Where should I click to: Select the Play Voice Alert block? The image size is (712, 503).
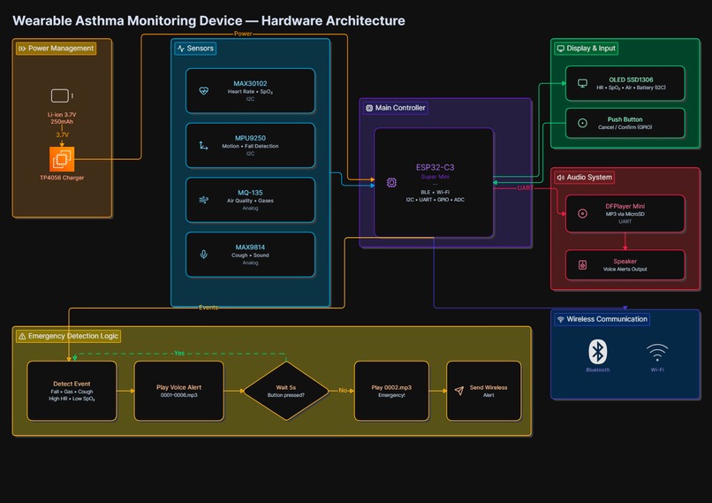pyautogui.click(x=179, y=391)
